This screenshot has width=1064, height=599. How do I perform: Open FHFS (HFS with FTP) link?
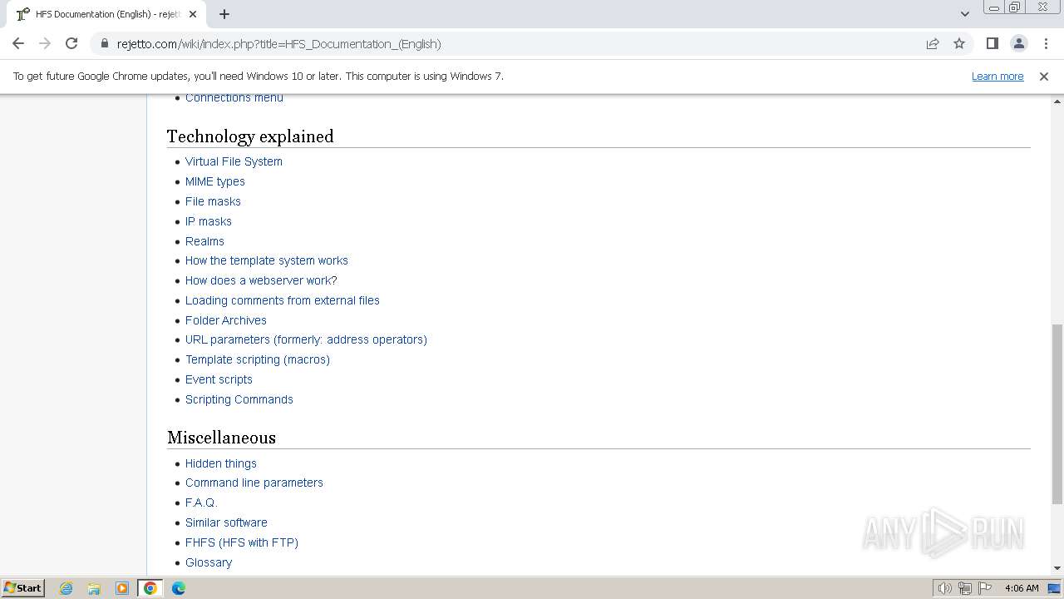241,542
